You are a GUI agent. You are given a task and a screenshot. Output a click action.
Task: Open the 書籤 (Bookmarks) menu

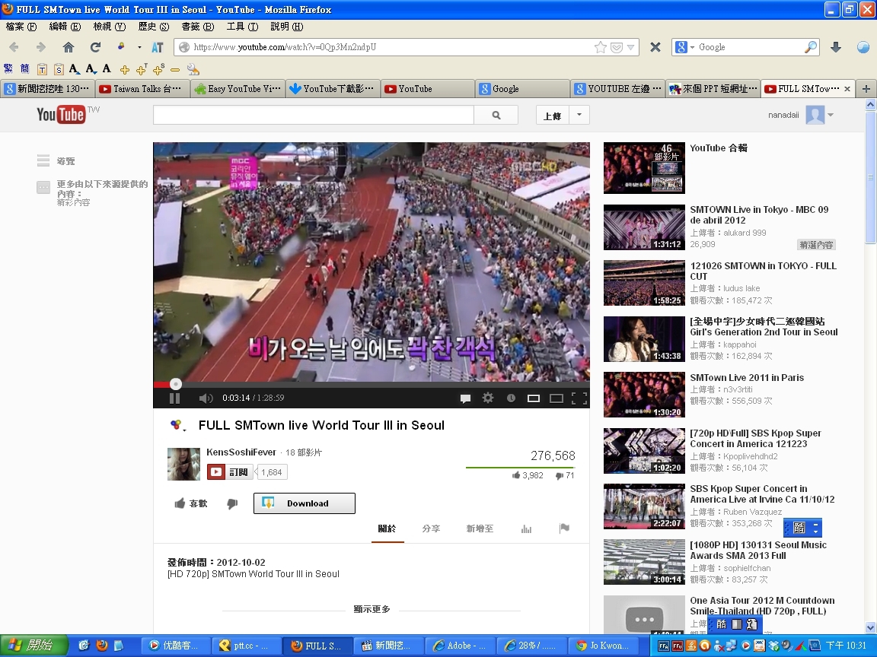coord(196,27)
